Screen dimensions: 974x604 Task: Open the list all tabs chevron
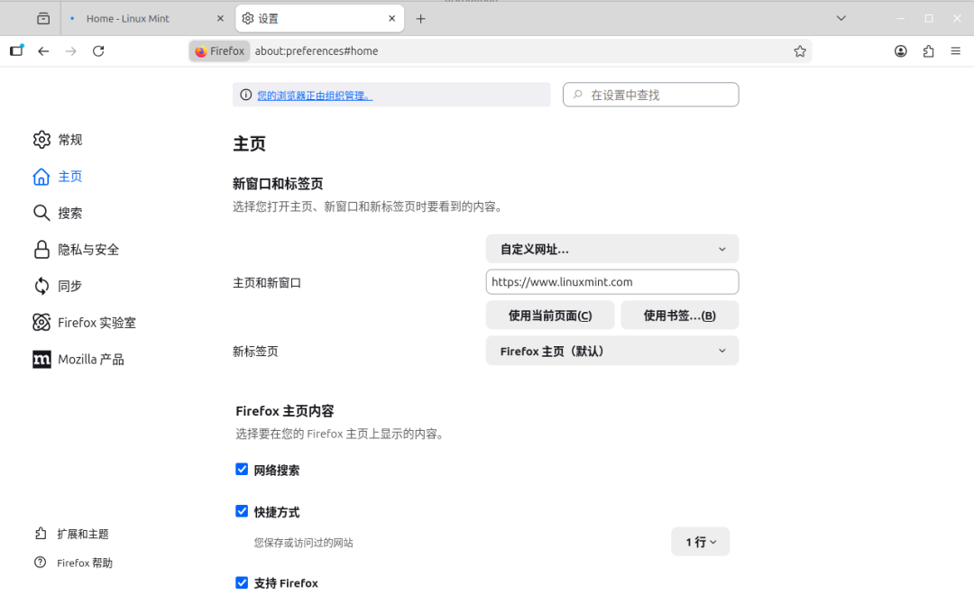pyautogui.click(x=841, y=19)
